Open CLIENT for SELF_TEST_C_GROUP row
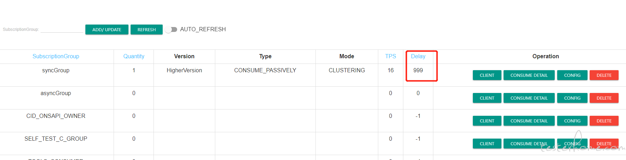 (x=487, y=144)
